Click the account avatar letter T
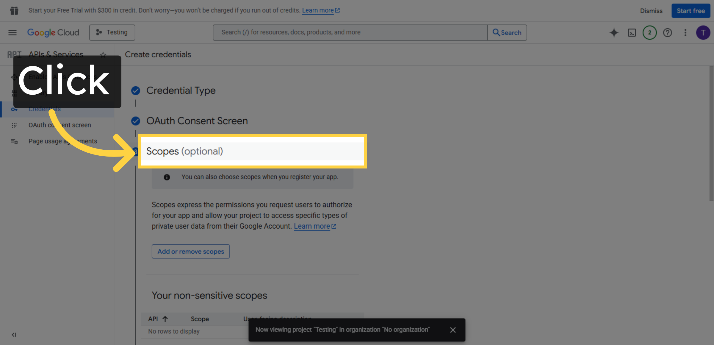The width and height of the screenshot is (714, 345). 703,32
